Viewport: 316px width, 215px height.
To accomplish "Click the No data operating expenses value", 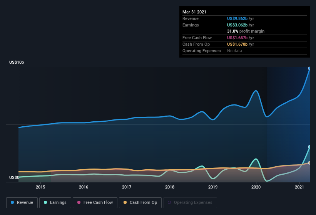I will click(x=234, y=51).
